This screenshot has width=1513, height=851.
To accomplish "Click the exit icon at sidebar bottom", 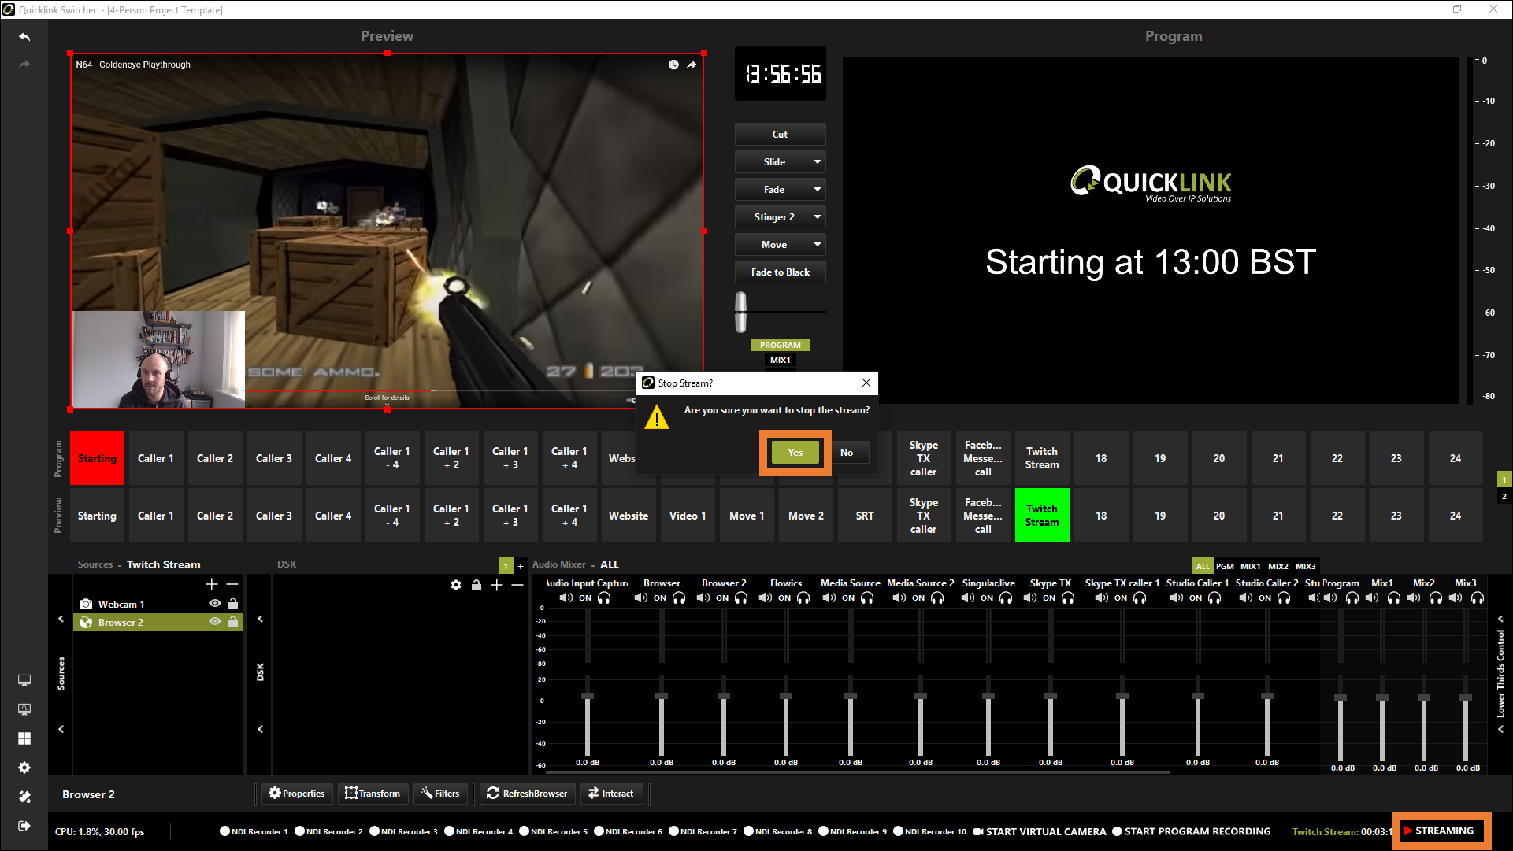I will coord(24,826).
